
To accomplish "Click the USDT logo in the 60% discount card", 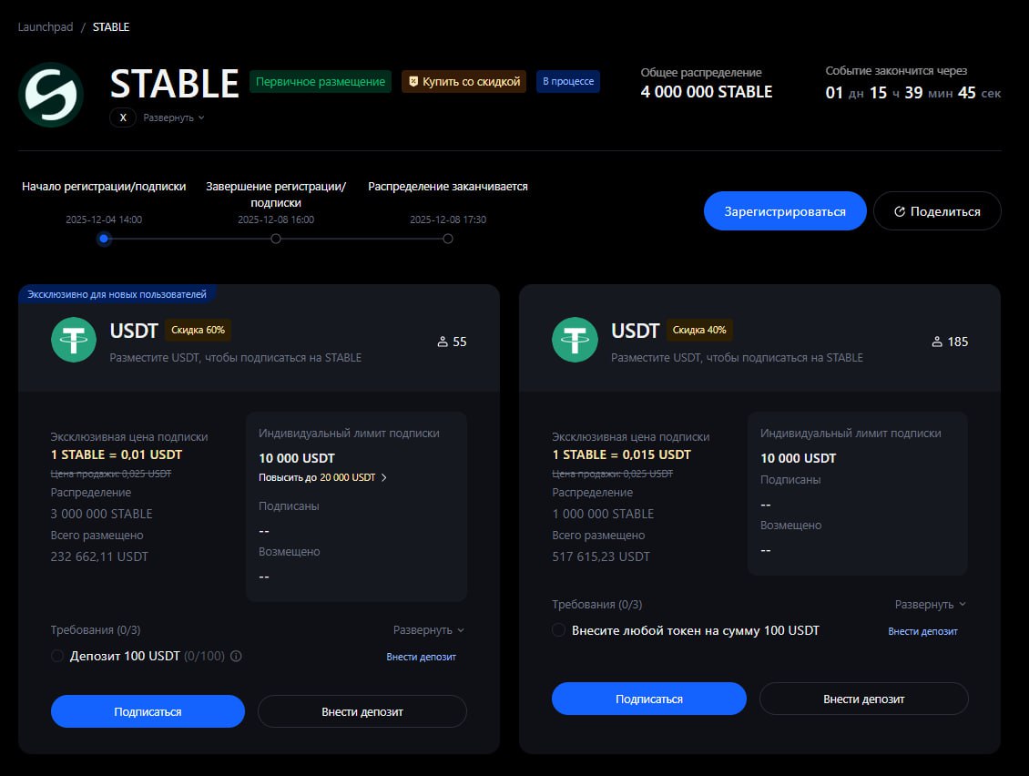I will click(x=74, y=341).
